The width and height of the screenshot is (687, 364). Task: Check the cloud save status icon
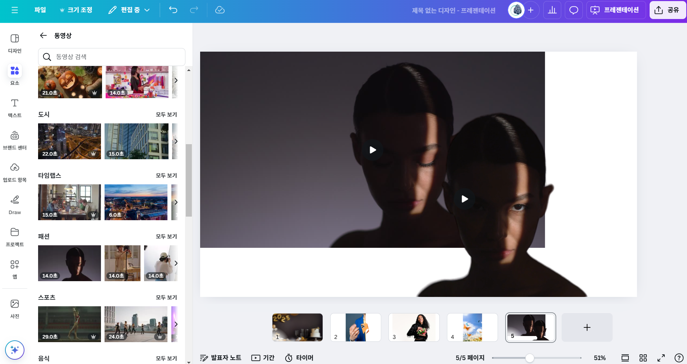point(220,10)
